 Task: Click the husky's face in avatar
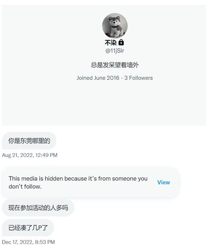click(115, 21)
